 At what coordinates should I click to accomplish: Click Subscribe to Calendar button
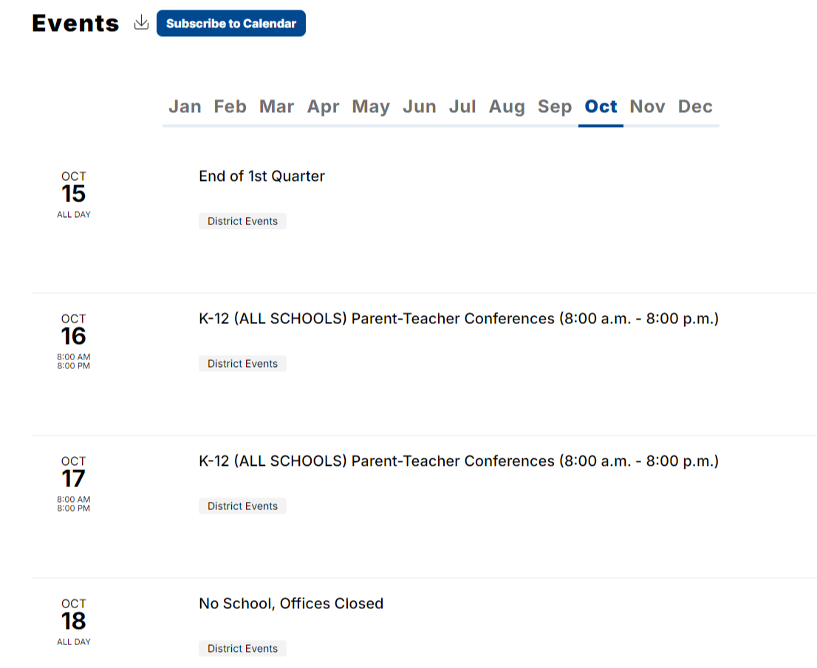pos(230,24)
